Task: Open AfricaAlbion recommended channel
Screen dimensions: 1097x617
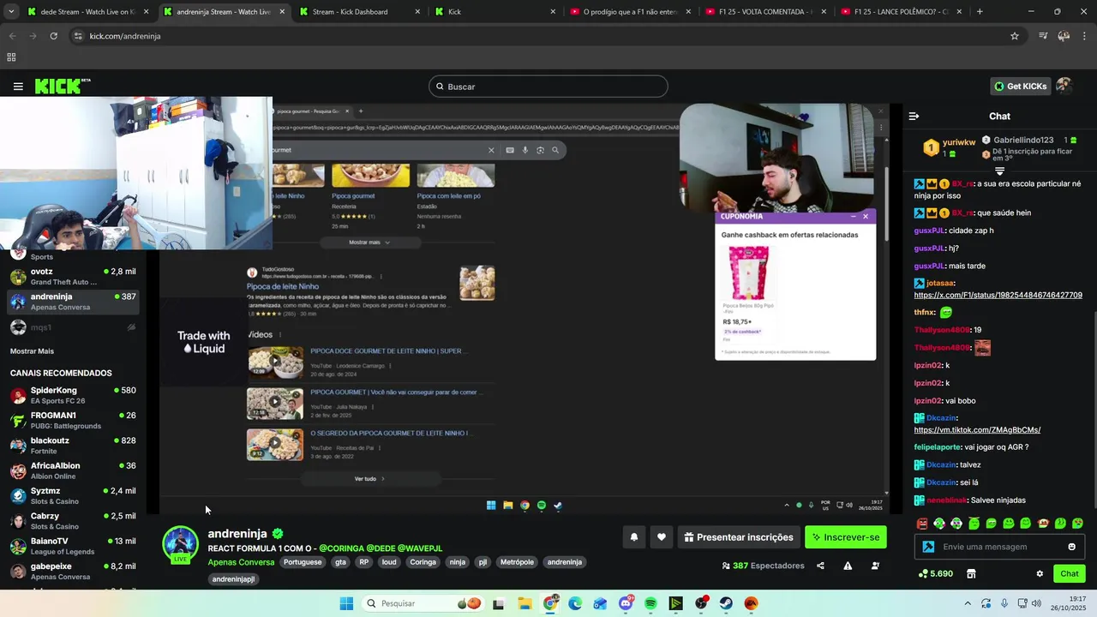Action: 73,470
